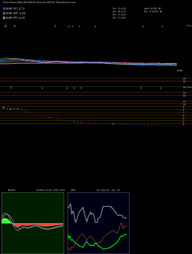Click price axis label 11
The height and width of the screenshot is (254, 192).
pyautogui.click(x=184, y=102)
